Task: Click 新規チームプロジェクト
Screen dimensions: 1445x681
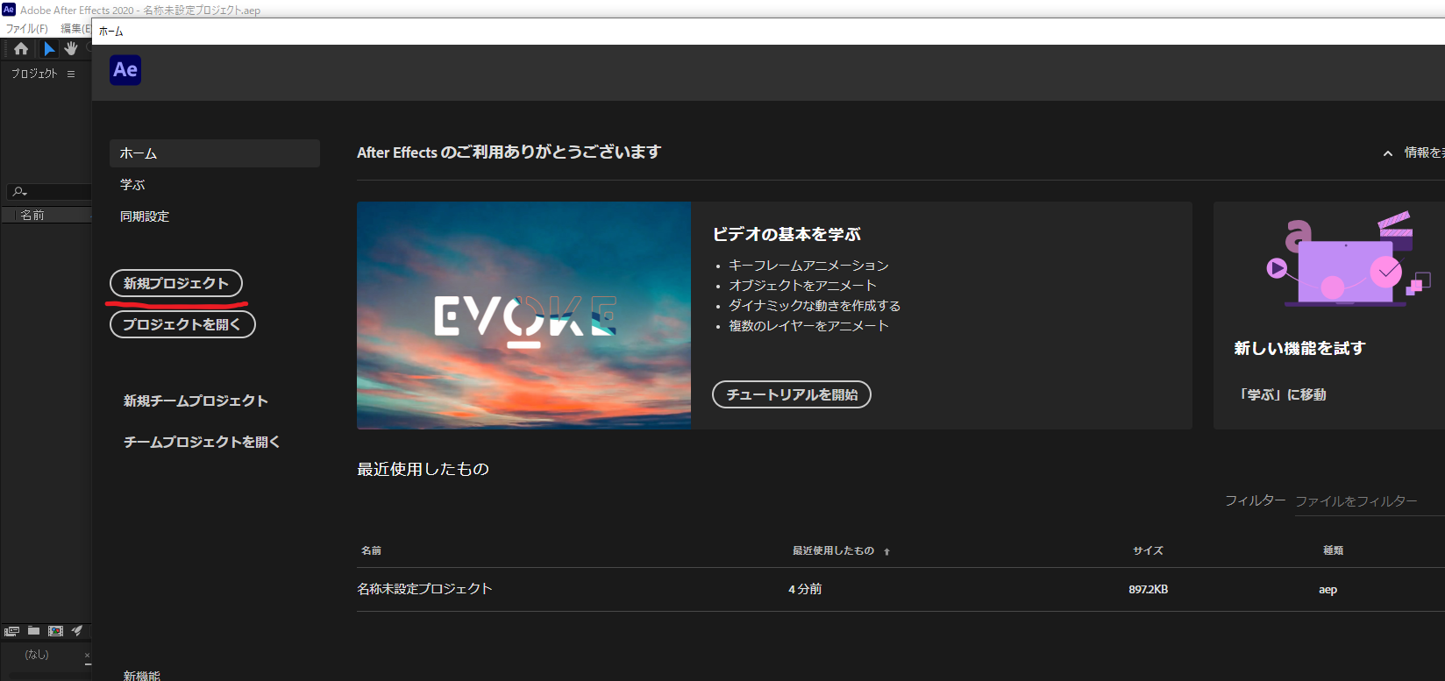Action: 196,401
